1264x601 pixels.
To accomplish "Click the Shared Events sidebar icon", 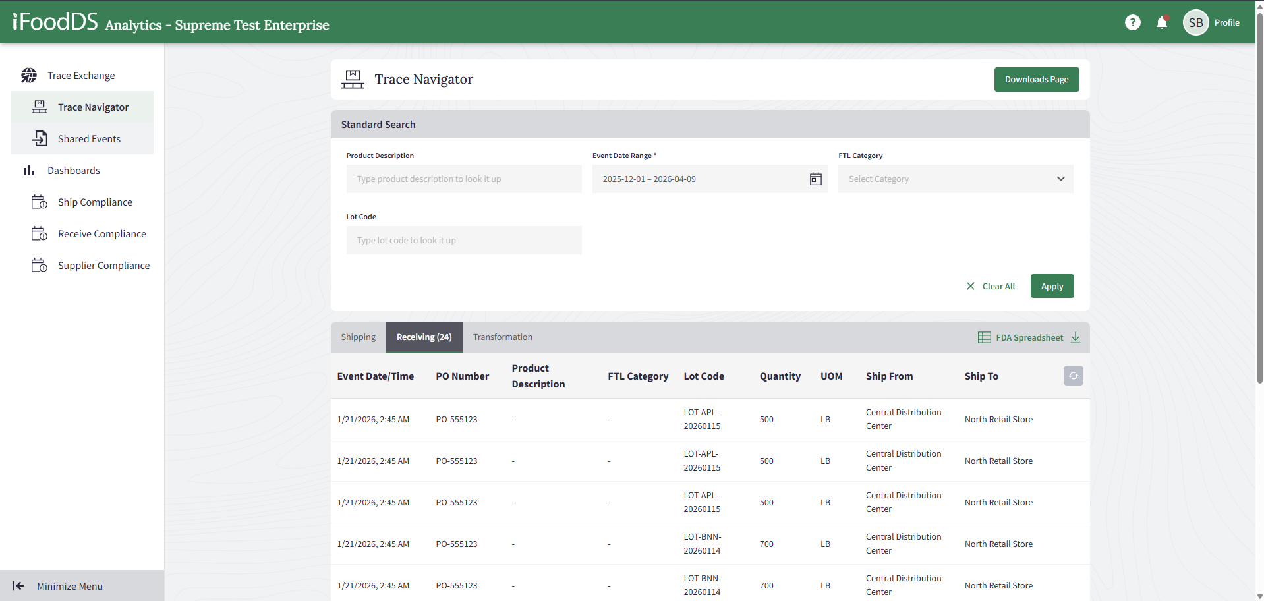I will coord(40,139).
